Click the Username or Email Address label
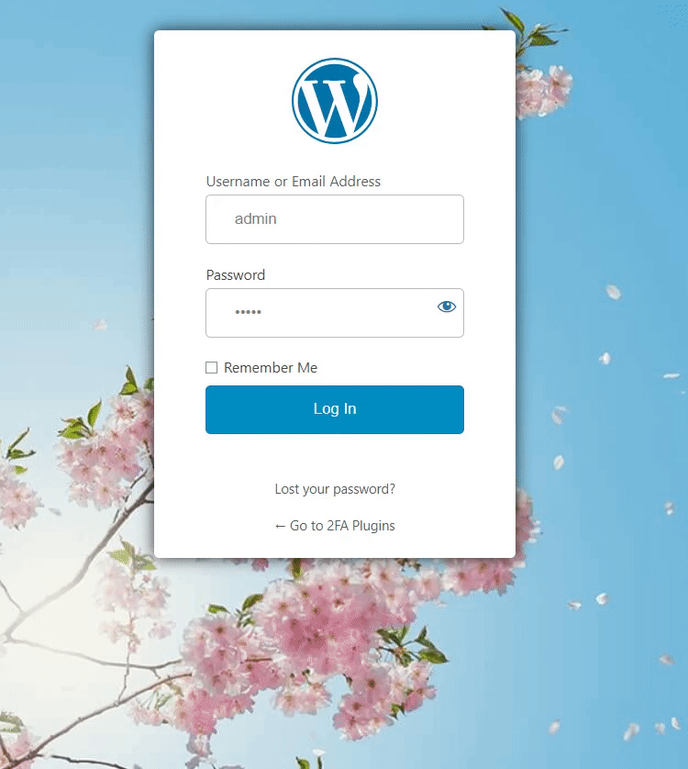 coord(294,182)
